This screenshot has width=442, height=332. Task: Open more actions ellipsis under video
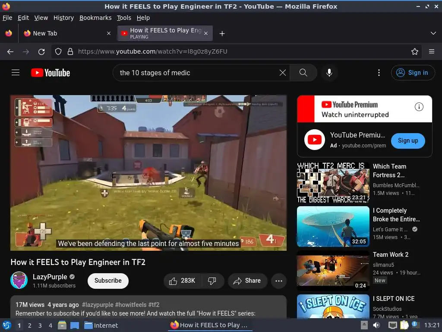[x=279, y=281]
